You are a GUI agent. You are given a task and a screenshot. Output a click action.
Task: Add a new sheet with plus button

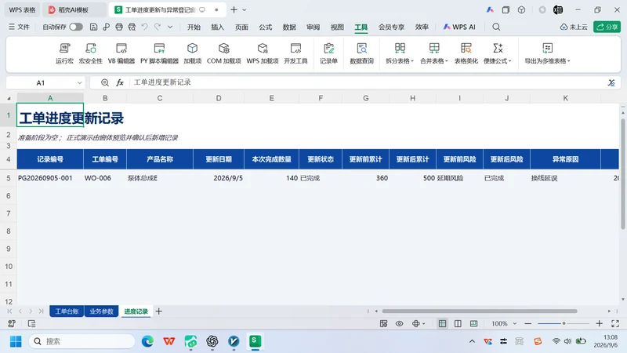tap(159, 311)
